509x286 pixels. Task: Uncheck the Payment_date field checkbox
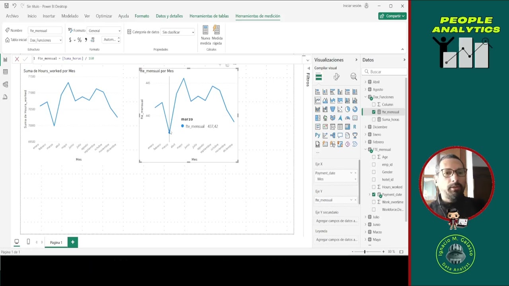click(373, 195)
